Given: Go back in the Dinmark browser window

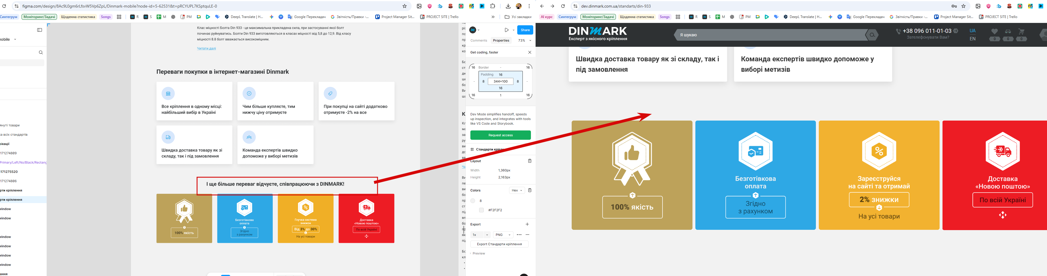Looking at the screenshot, I should click(542, 6).
